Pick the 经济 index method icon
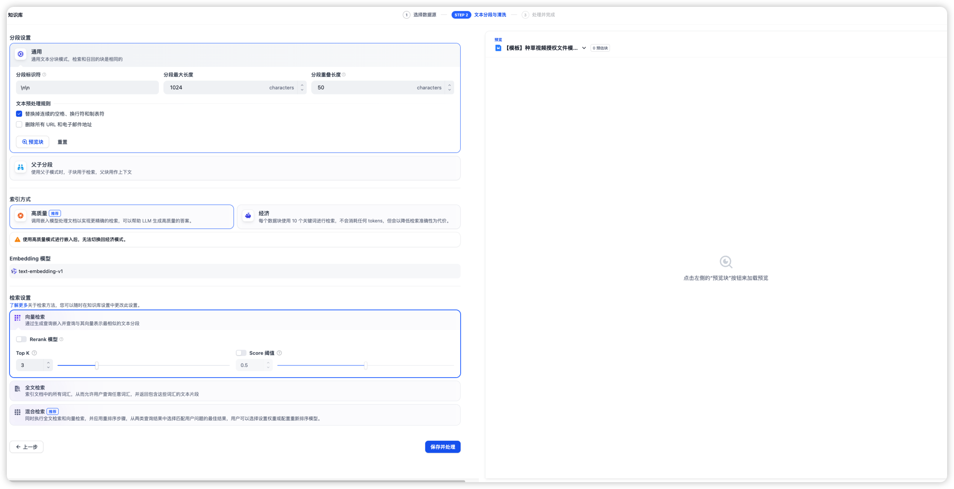Viewport: 954px width, 489px height. [248, 216]
